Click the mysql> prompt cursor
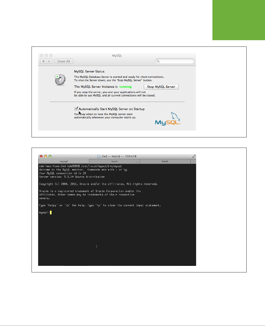This screenshot has width=265, height=326. tap(51, 213)
